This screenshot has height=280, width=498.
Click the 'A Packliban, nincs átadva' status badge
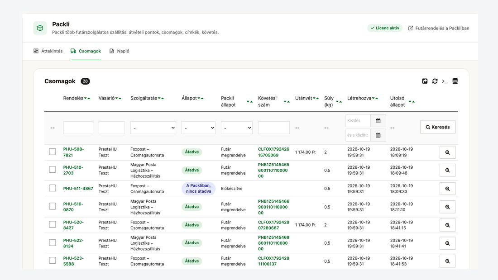[198, 189]
